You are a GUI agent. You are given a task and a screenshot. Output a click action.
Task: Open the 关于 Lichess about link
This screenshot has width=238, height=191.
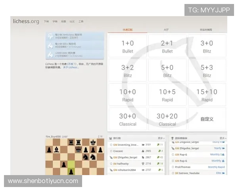pyautogui.click(x=71, y=67)
